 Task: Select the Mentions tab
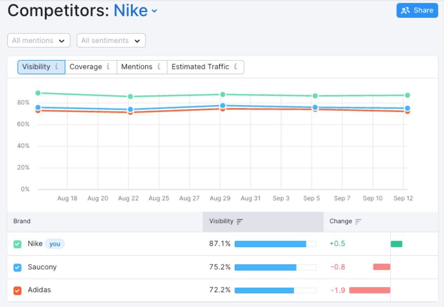coord(142,67)
